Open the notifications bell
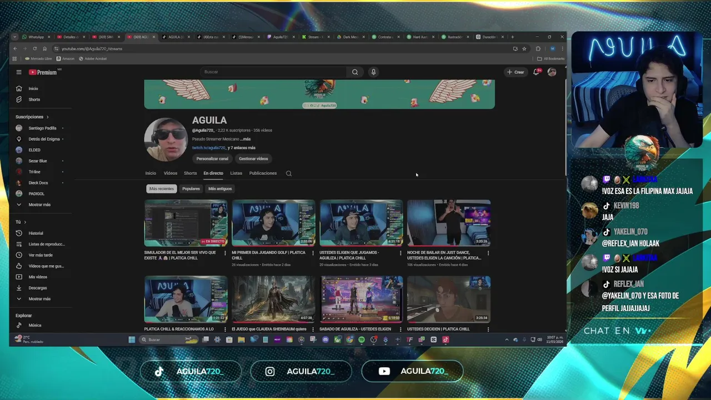The width and height of the screenshot is (711, 400). pos(536,72)
